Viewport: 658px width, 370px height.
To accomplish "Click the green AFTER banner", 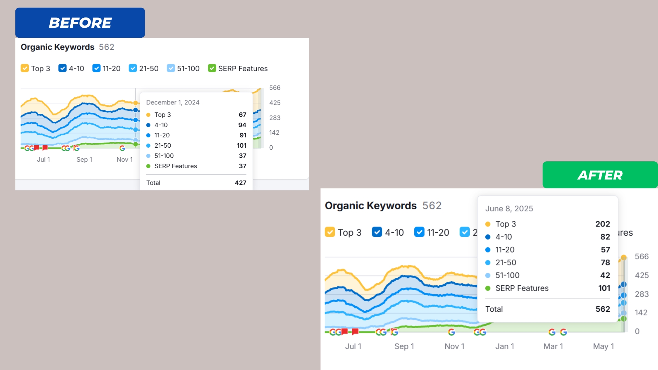I will click(600, 175).
